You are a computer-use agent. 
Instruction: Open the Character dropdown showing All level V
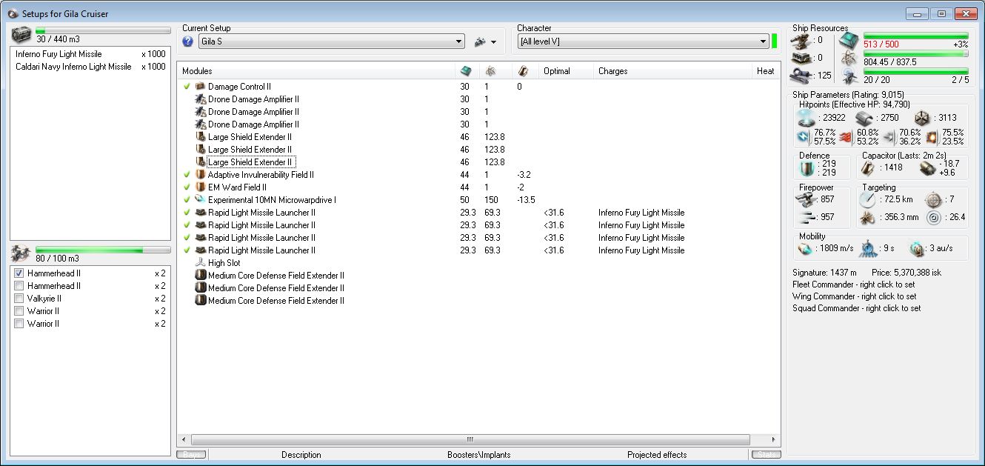[643, 41]
